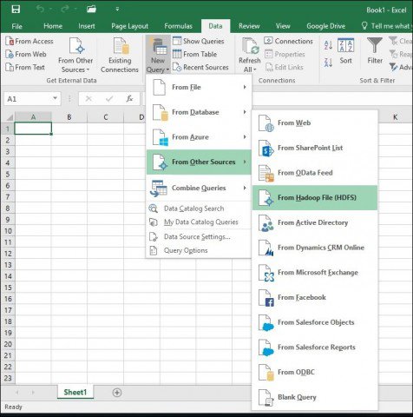The height and width of the screenshot is (417, 413).
Task: Open Data Source Settings
Action: point(197,237)
